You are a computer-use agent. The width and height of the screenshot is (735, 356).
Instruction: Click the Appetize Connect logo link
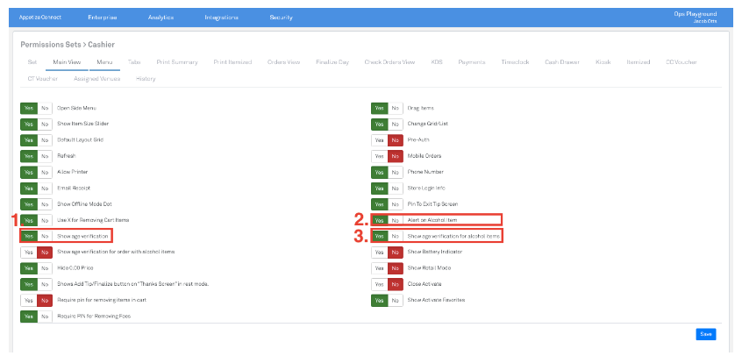(x=40, y=18)
